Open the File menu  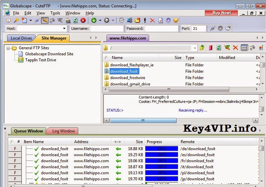pyautogui.click(x=16, y=13)
